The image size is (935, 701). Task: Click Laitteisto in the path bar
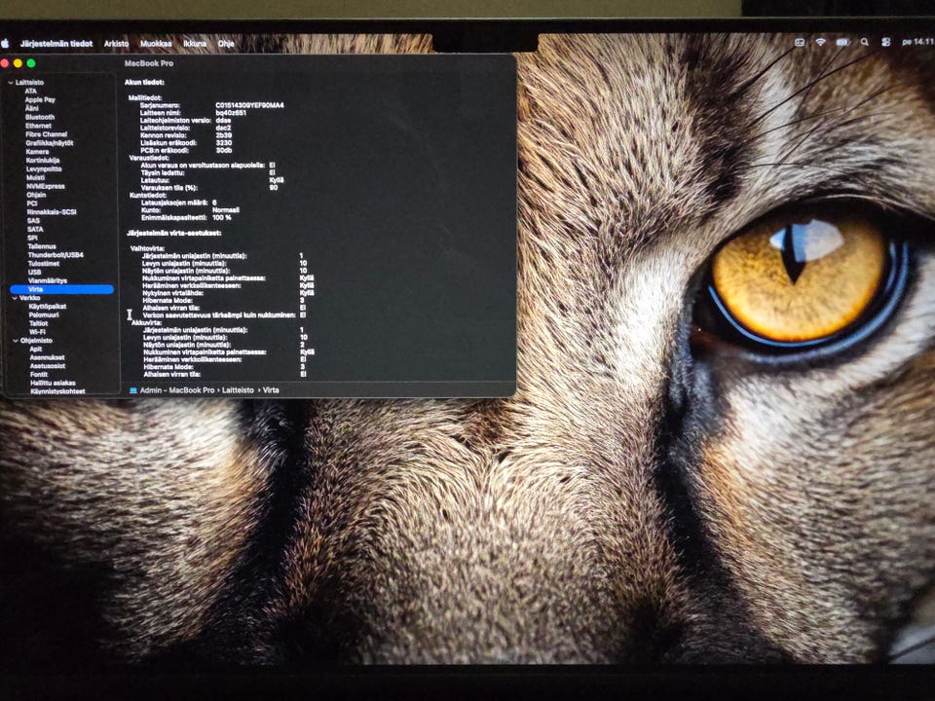point(238,390)
